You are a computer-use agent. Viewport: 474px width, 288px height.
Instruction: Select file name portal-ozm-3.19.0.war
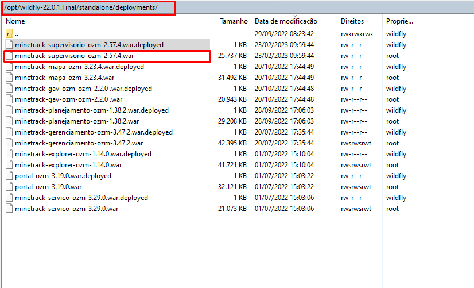click(x=48, y=187)
